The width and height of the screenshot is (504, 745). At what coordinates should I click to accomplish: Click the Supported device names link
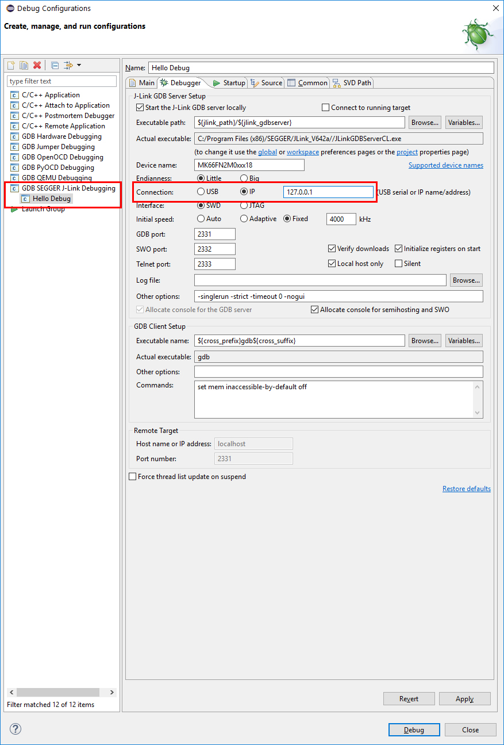(x=445, y=165)
